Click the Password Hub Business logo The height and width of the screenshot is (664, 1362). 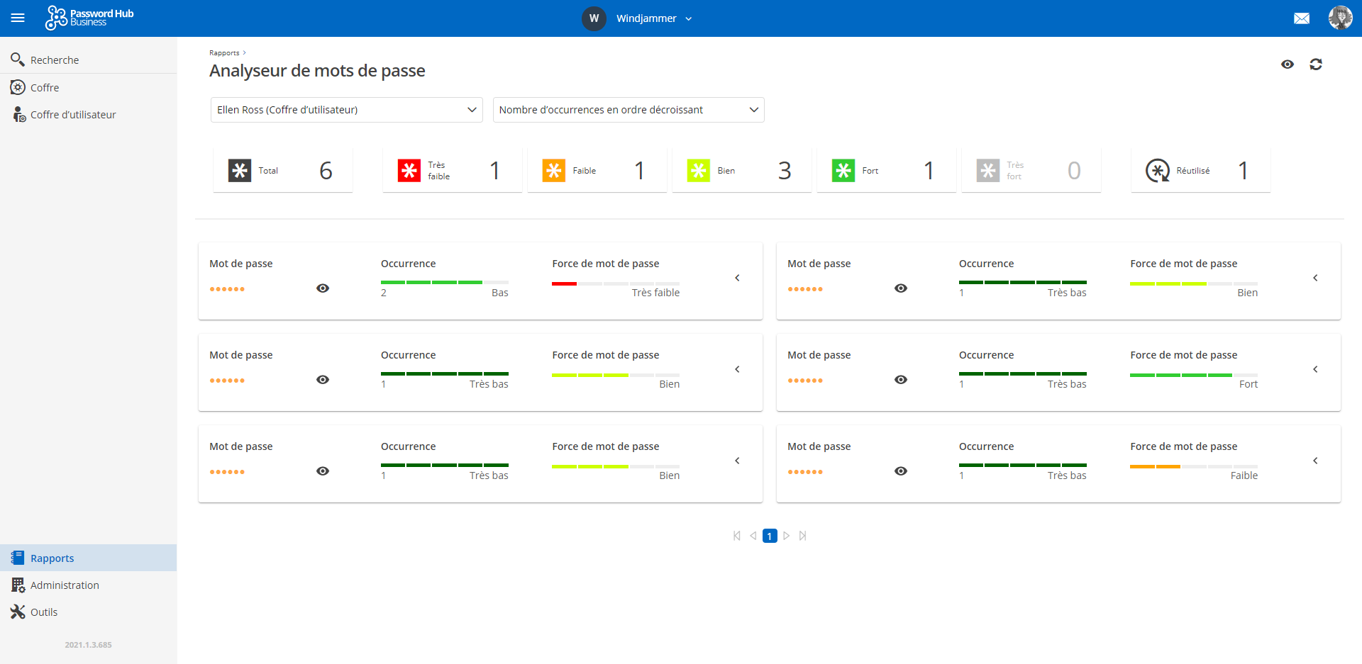click(89, 18)
